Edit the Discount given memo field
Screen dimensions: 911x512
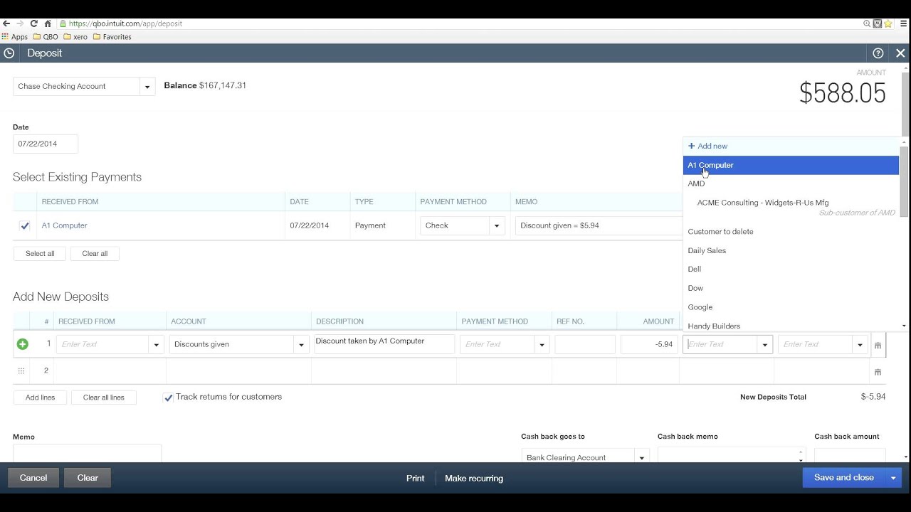click(x=598, y=225)
